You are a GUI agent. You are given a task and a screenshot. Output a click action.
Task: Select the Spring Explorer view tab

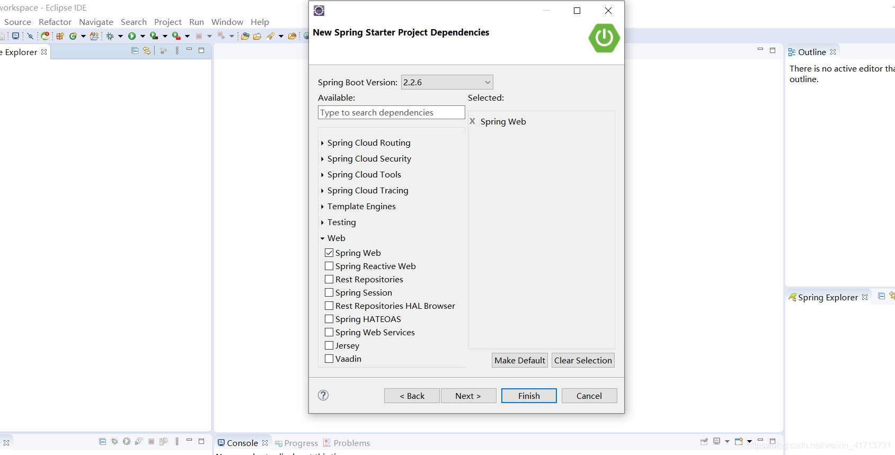click(828, 297)
